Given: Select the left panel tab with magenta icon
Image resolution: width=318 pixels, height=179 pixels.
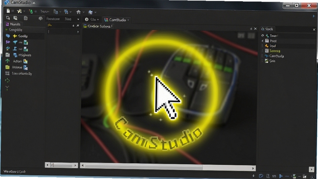Looking at the screenshot, I should pyautogui.click(x=13, y=24).
